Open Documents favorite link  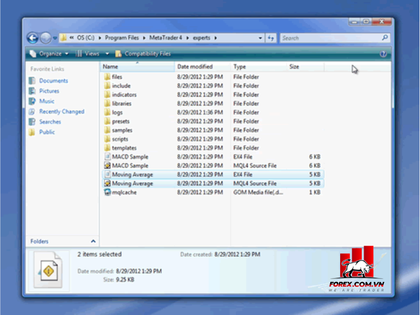(x=54, y=81)
